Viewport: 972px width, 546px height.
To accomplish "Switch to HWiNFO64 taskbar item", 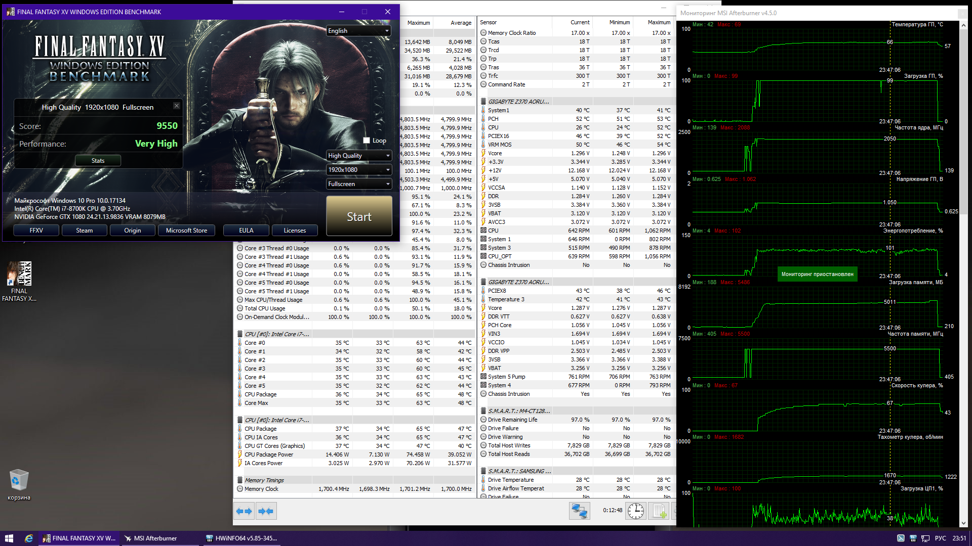I will pyautogui.click(x=242, y=538).
